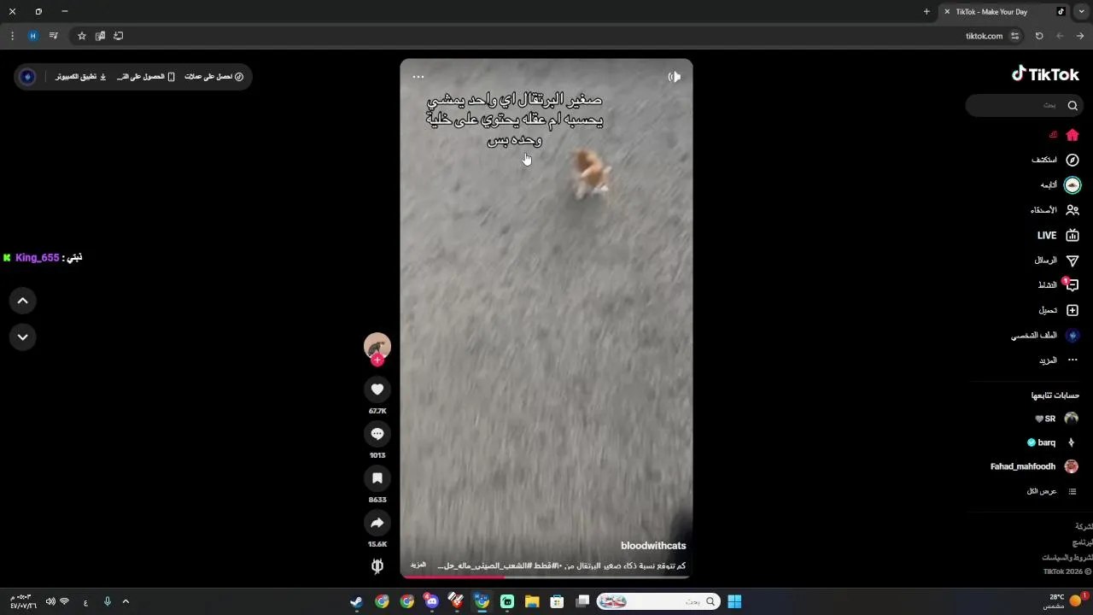The image size is (1093, 615).
Task: Bookmark this page with star icon
Action: [x=82, y=36]
